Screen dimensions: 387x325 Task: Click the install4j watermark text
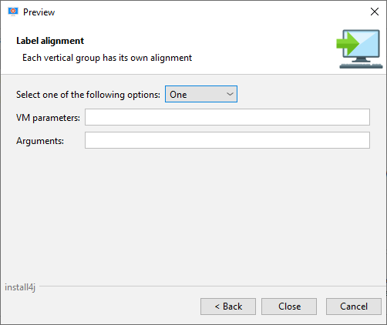coord(20,287)
